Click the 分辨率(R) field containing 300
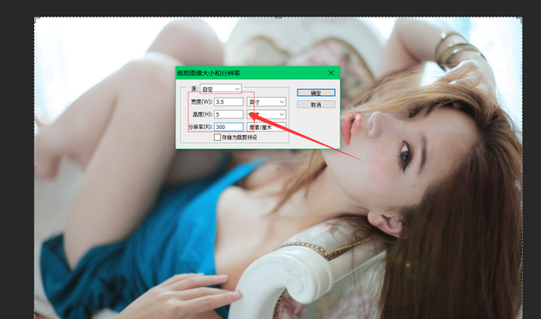 click(229, 126)
